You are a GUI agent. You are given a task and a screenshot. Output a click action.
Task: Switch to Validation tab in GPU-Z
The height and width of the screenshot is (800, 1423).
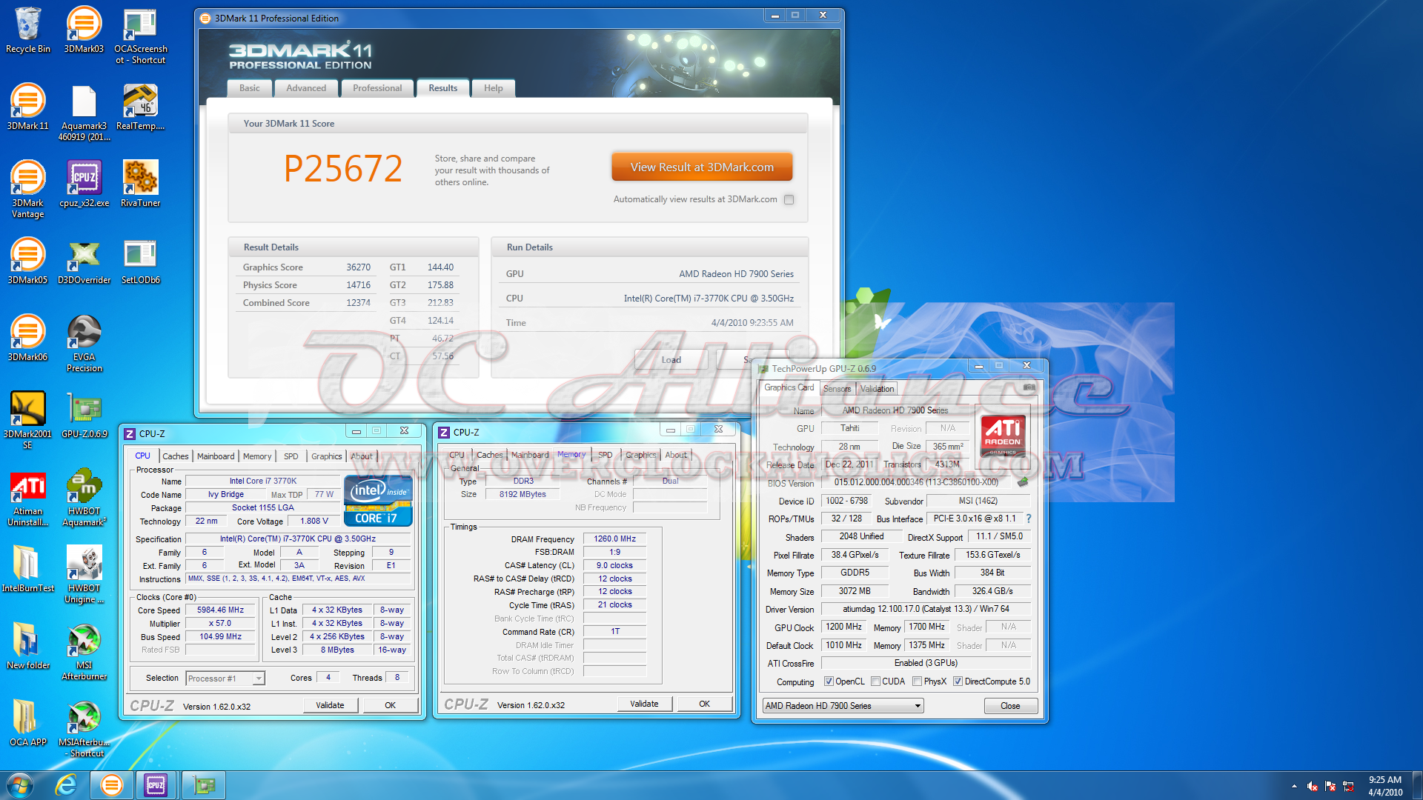point(877,389)
